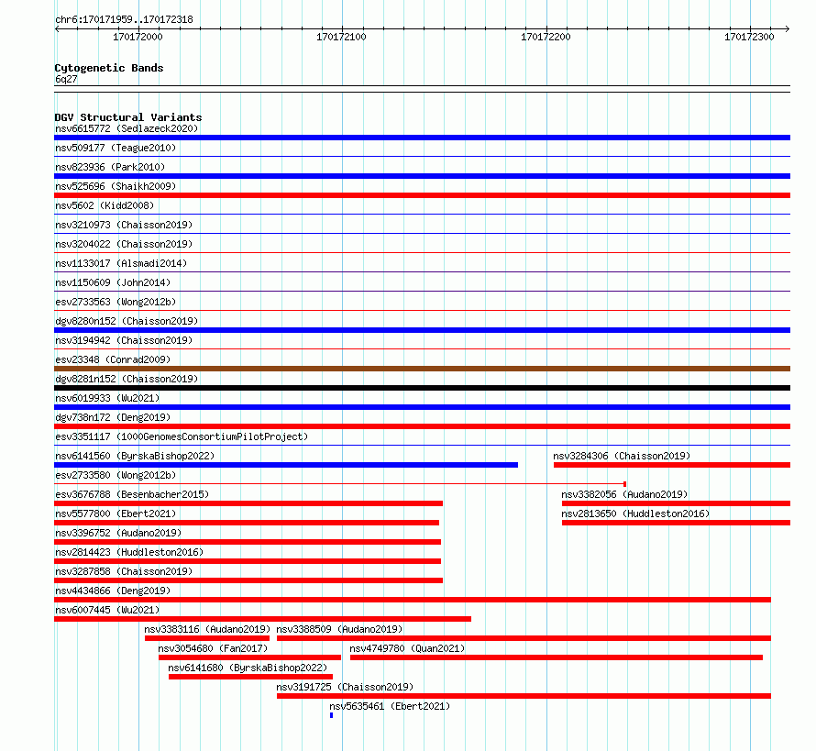Screen dimensions: 816x751
Task: Select nsv3383116 (Audano2019) label
Action: click(207, 629)
